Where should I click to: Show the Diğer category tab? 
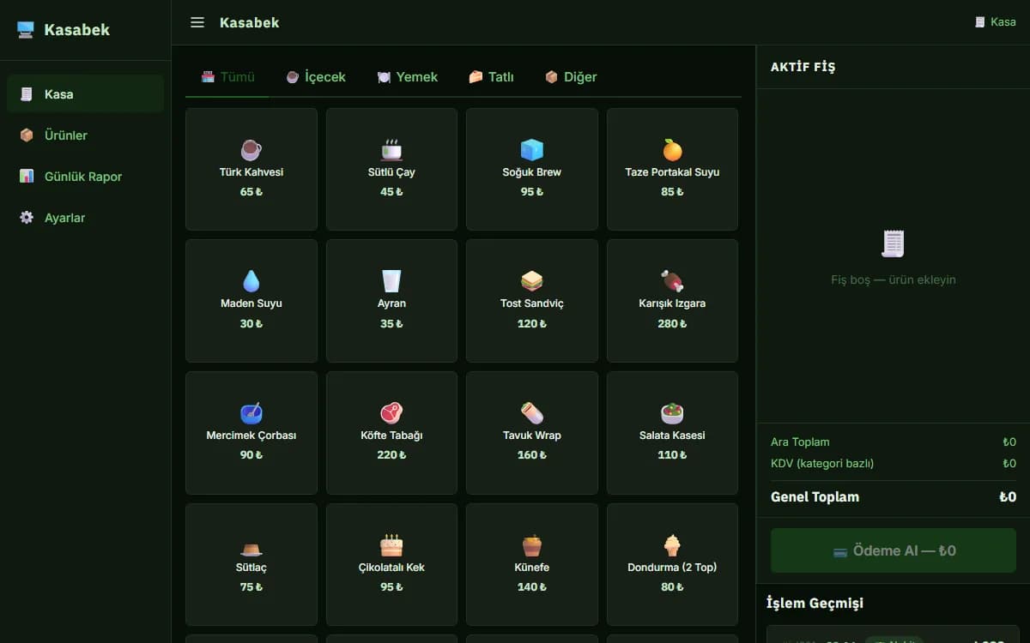click(571, 77)
